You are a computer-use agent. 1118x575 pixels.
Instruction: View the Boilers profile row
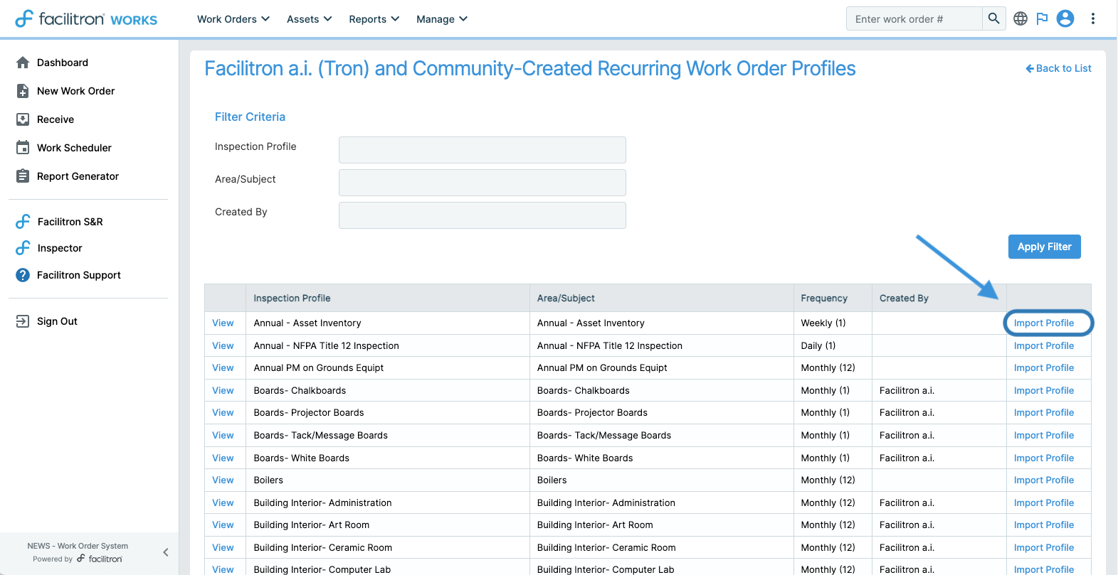click(x=223, y=480)
